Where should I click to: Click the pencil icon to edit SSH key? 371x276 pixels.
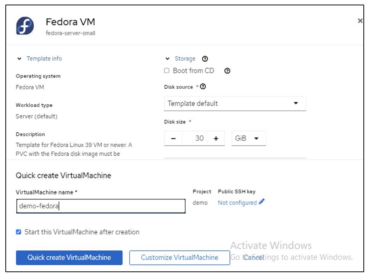[261, 202]
